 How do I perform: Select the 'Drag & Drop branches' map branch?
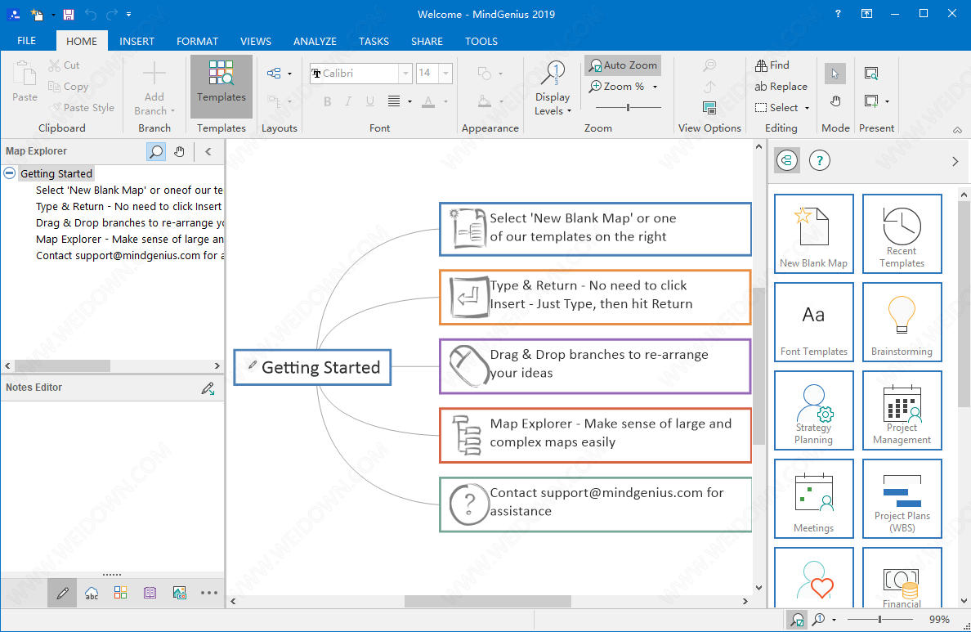tap(595, 366)
